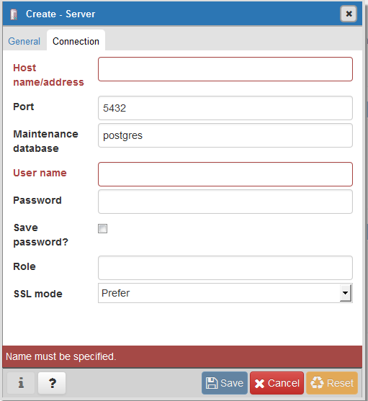Viewport: 368px width, 401px height.
Task: Save the new server settings
Action: click(x=225, y=383)
